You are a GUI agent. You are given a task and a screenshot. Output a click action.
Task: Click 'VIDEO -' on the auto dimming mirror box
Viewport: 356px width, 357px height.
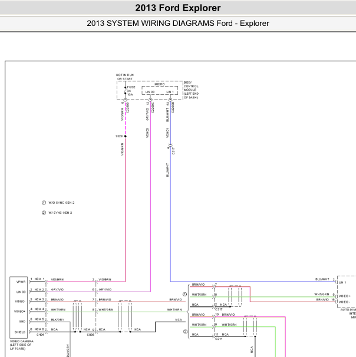[x=344, y=302]
